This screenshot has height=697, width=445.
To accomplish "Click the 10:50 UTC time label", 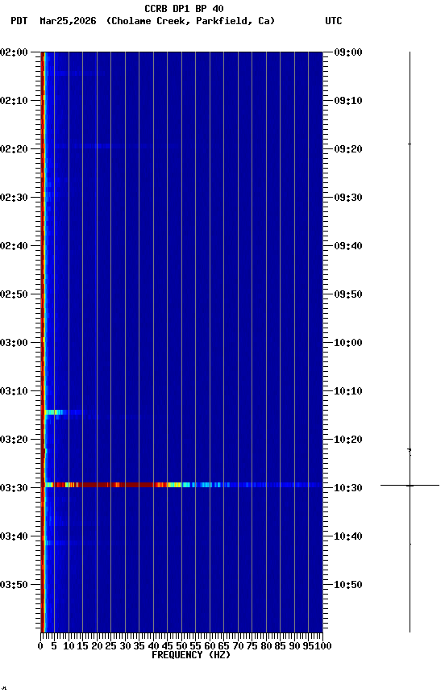I will [x=348, y=585].
